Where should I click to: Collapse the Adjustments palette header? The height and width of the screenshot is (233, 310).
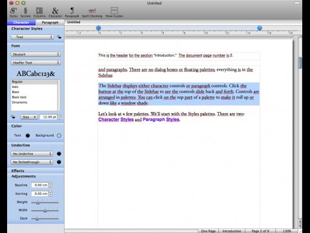click(x=36, y=176)
